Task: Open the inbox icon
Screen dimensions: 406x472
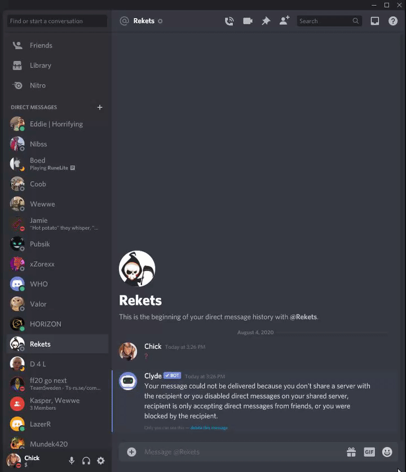Action: click(x=375, y=21)
